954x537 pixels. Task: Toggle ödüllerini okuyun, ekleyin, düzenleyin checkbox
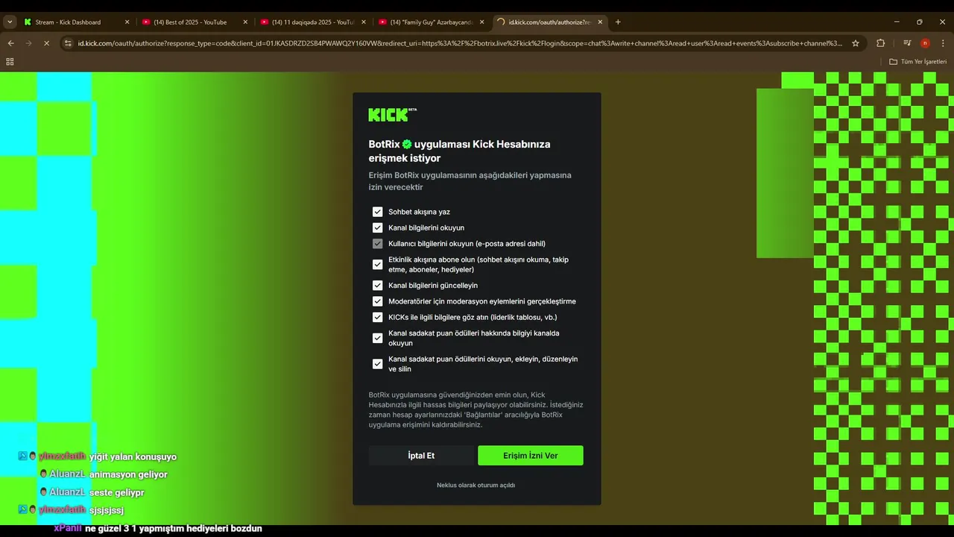[377, 364]
